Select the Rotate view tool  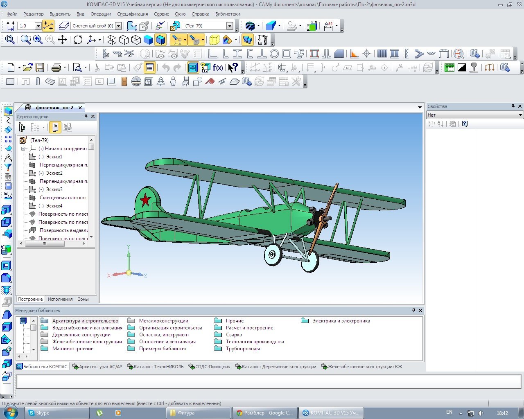pyautogui.click(x=78, y=40)
